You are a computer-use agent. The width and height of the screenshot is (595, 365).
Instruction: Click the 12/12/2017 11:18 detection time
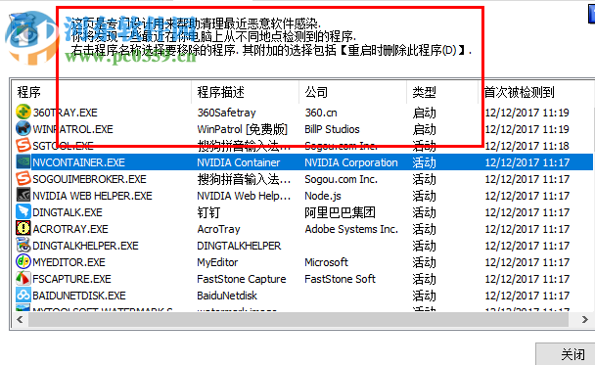[527, 146]
